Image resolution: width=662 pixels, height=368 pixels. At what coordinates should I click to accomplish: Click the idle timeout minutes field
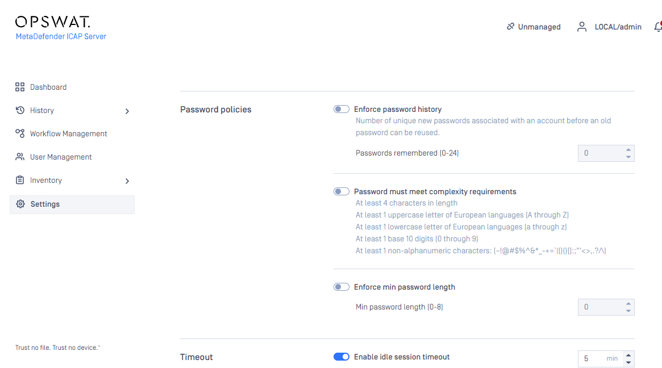601,359
